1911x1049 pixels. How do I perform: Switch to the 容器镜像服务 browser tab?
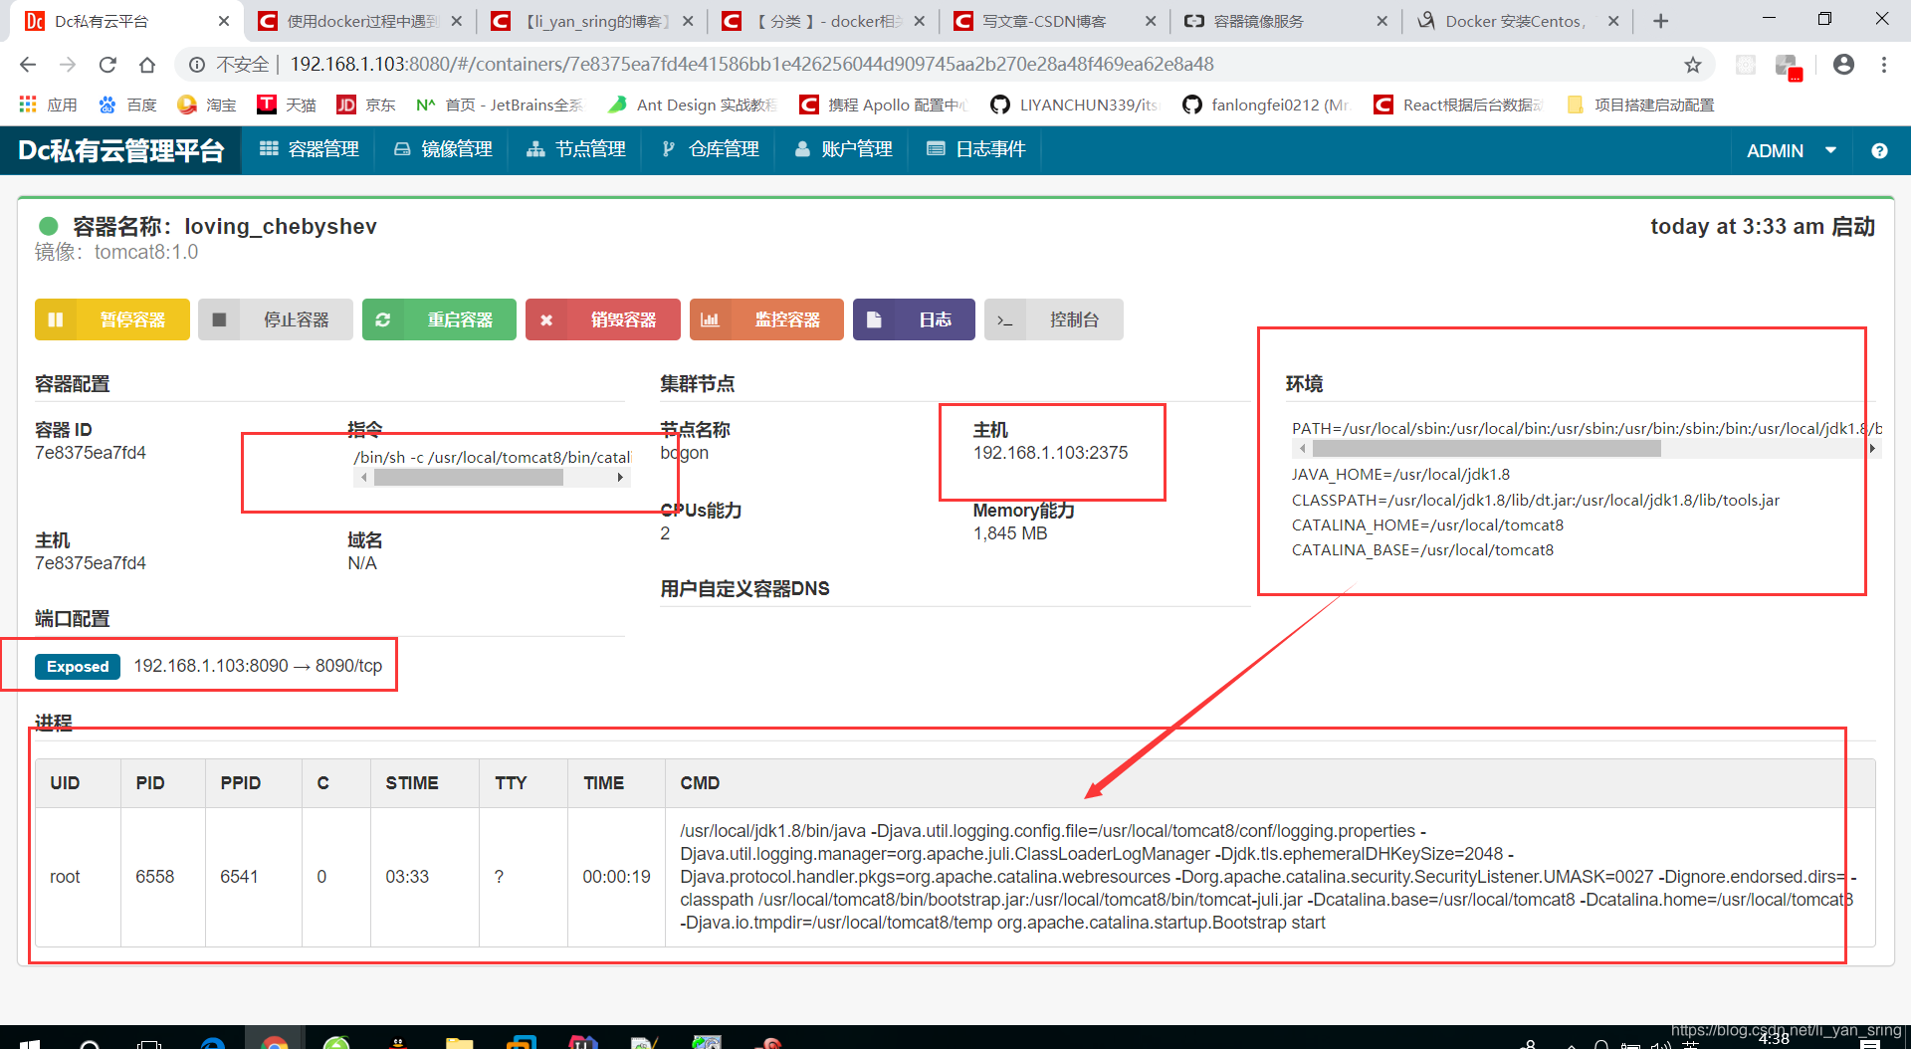(1285, 21)
